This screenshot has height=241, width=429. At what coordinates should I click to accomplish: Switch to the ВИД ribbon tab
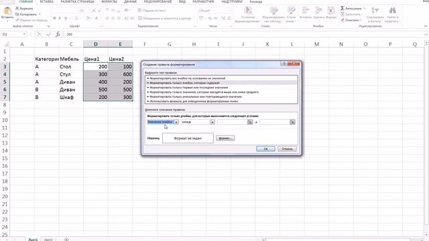pyautogui.click(x=182, y=1)
